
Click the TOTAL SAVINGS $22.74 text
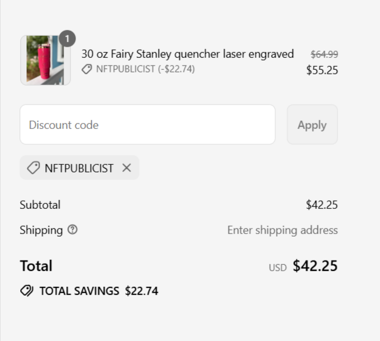(99, 291)
